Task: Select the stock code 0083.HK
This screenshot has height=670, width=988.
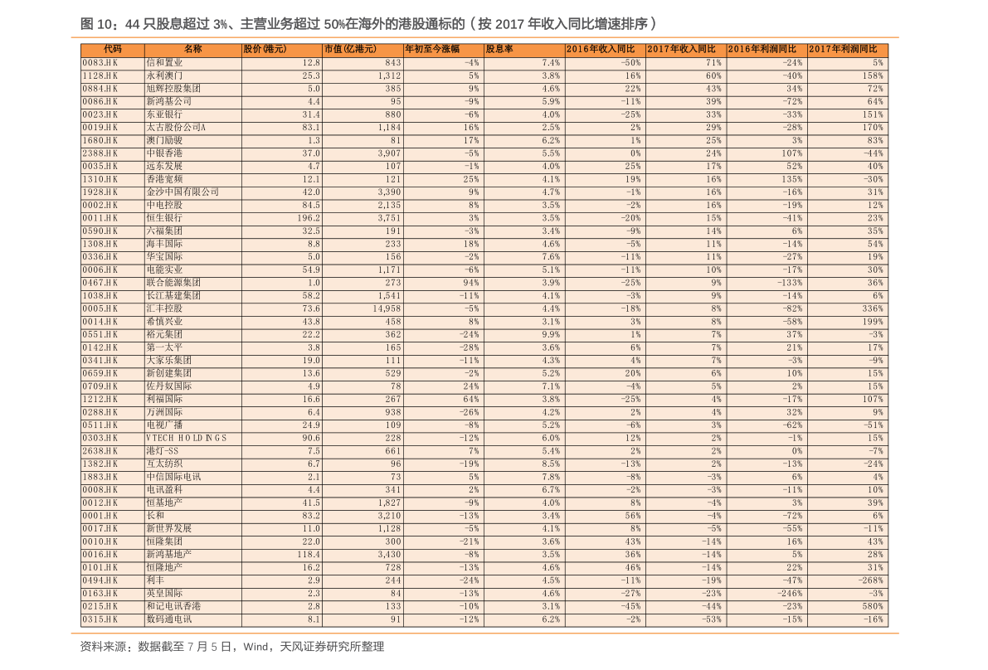Action: click(x=100, y=63)
